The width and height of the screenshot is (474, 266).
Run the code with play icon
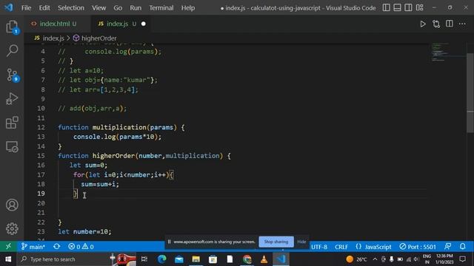(x=423, y=24)
